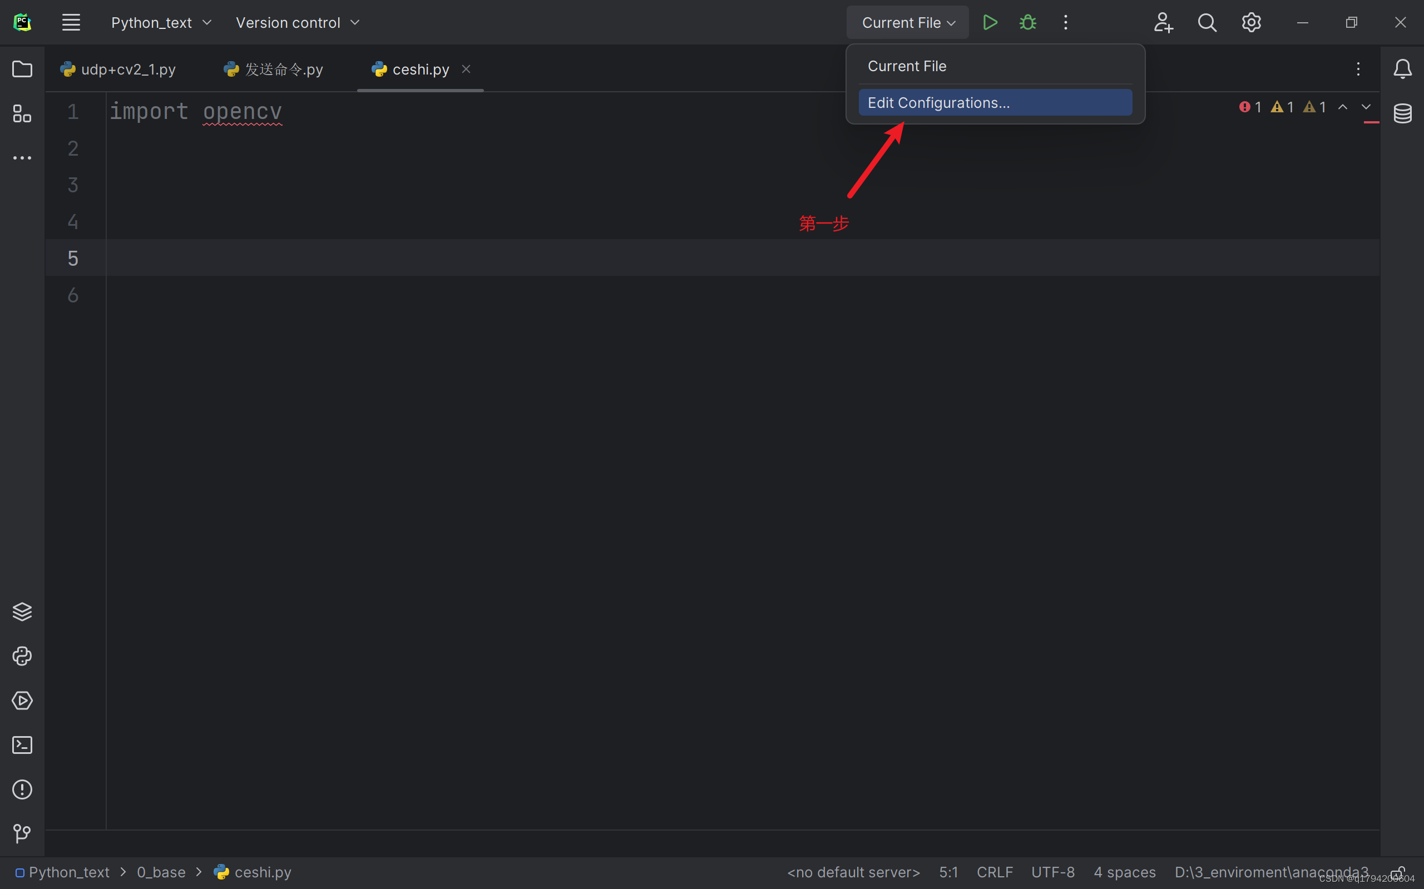Expand the Python_text project dropdown
The image size is (1424, 889).
(x=161, y=22)
